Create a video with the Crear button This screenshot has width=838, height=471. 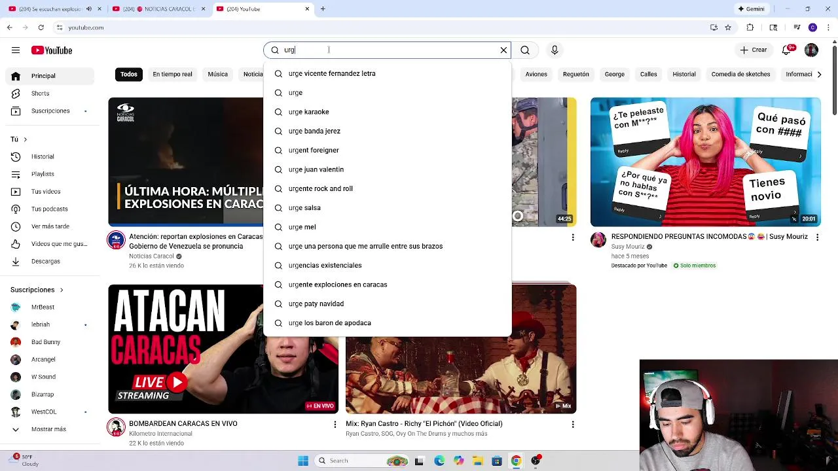(x=753, y=50)
